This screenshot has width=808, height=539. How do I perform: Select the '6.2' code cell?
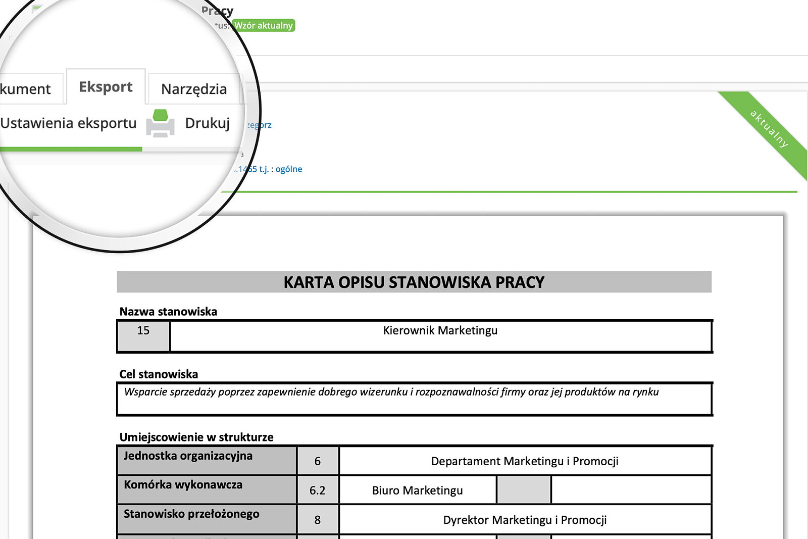[x=318, y=491]
